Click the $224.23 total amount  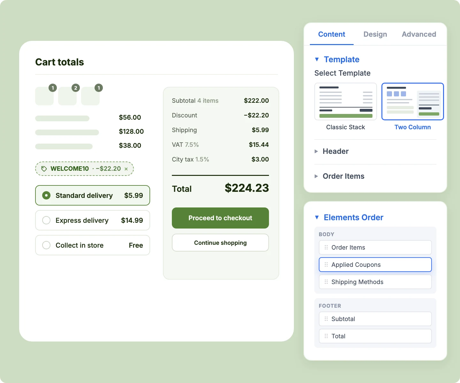tap(247, 188)
